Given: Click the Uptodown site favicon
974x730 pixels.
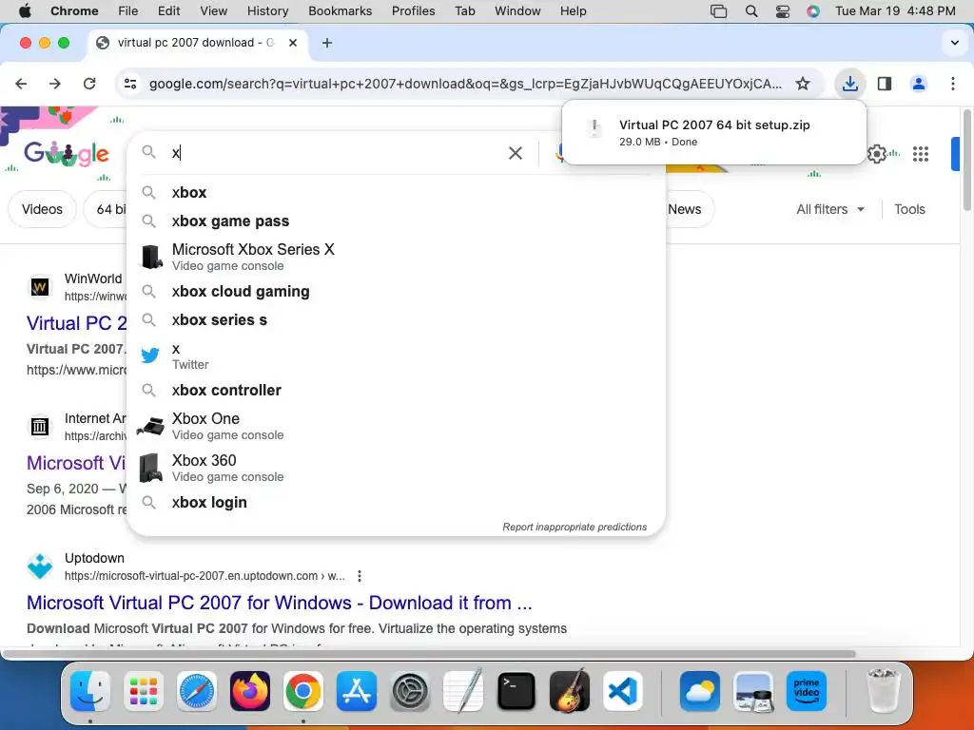Looking at the screenshot, I should pyautogui.click(x=40, y=567).
